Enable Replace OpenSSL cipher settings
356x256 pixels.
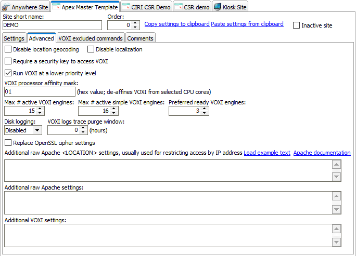pyautogui.click(x=8, y=143)
